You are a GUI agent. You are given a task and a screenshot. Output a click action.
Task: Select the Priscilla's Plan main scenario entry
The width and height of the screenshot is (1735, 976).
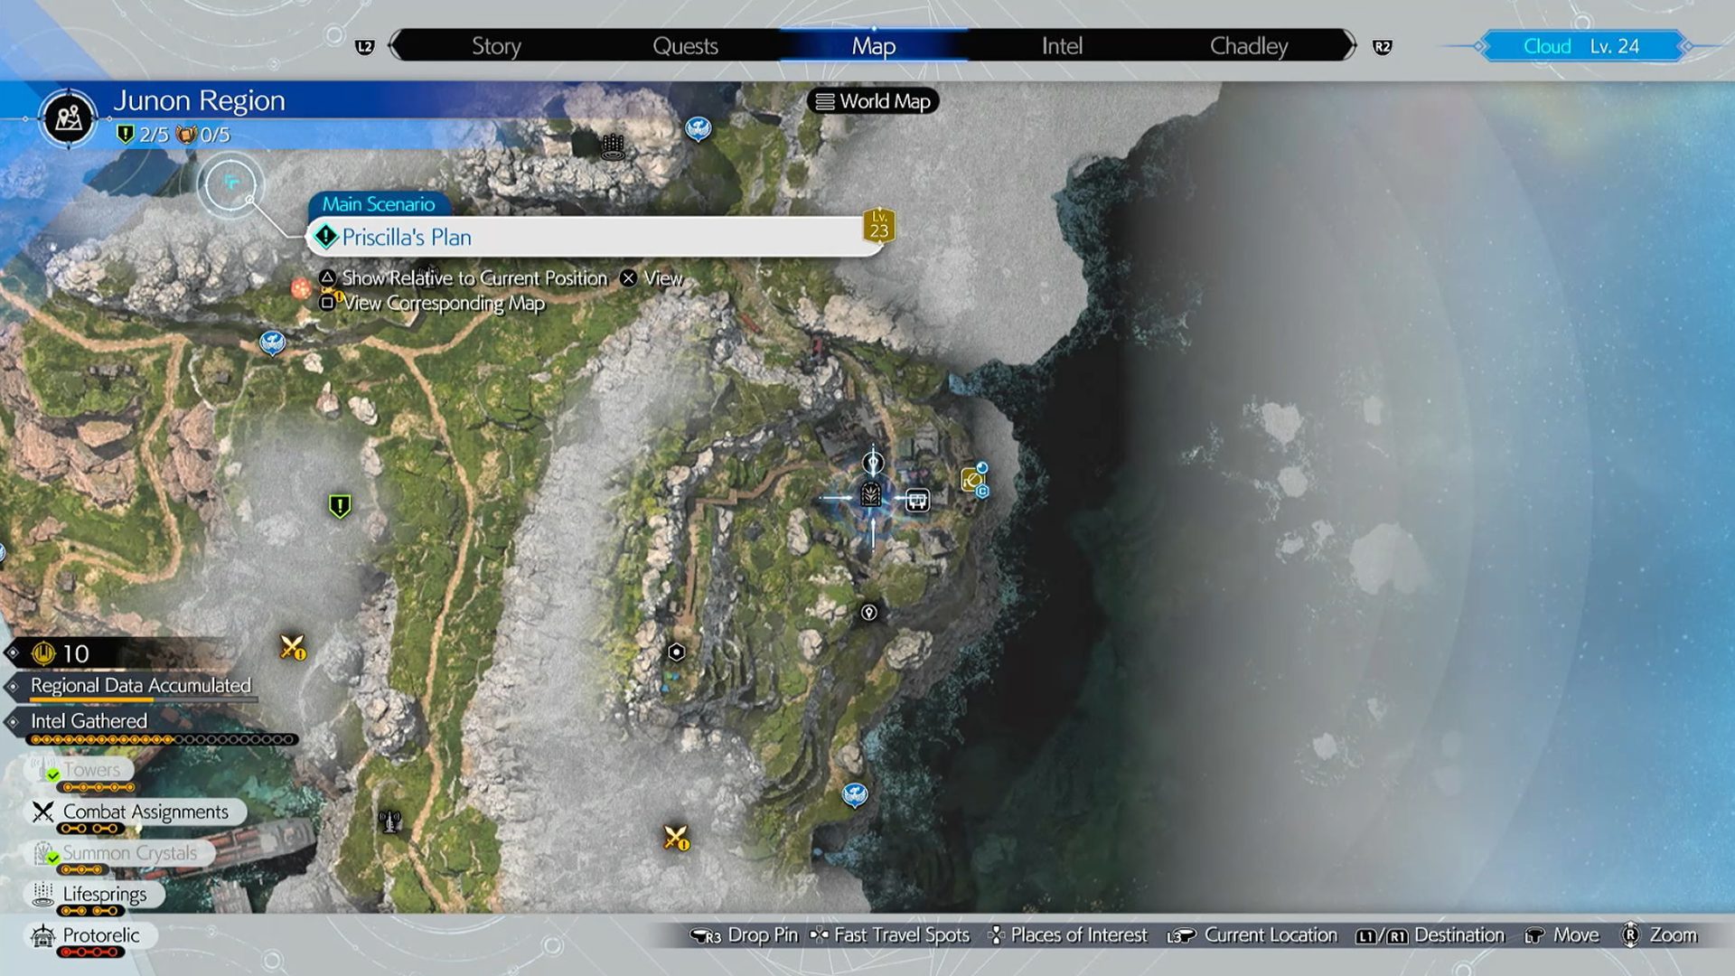593,237
